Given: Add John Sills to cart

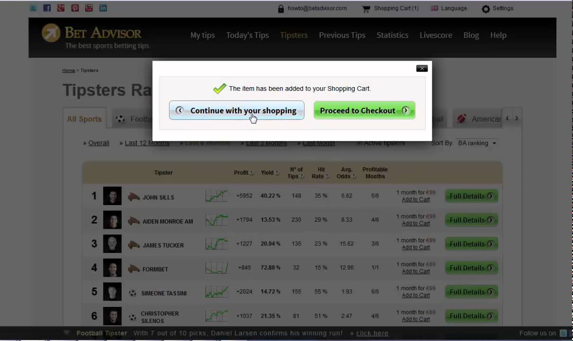Looking at the screenshot, I should (416, 200).
